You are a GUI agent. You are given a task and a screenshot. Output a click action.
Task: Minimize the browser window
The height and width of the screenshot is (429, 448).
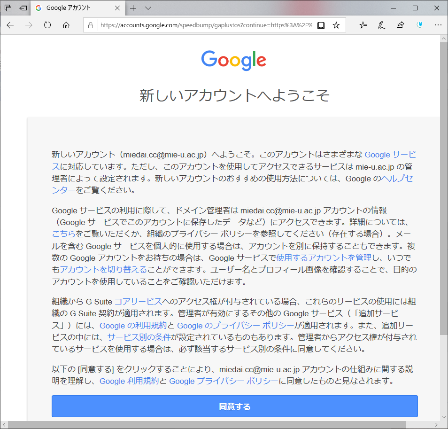[x=394, y=8]
